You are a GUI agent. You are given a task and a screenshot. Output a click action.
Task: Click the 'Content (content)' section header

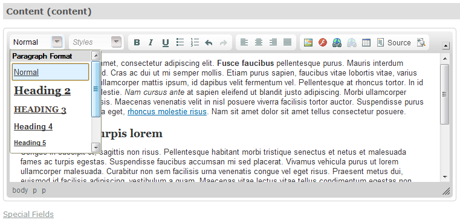[49, 11]
